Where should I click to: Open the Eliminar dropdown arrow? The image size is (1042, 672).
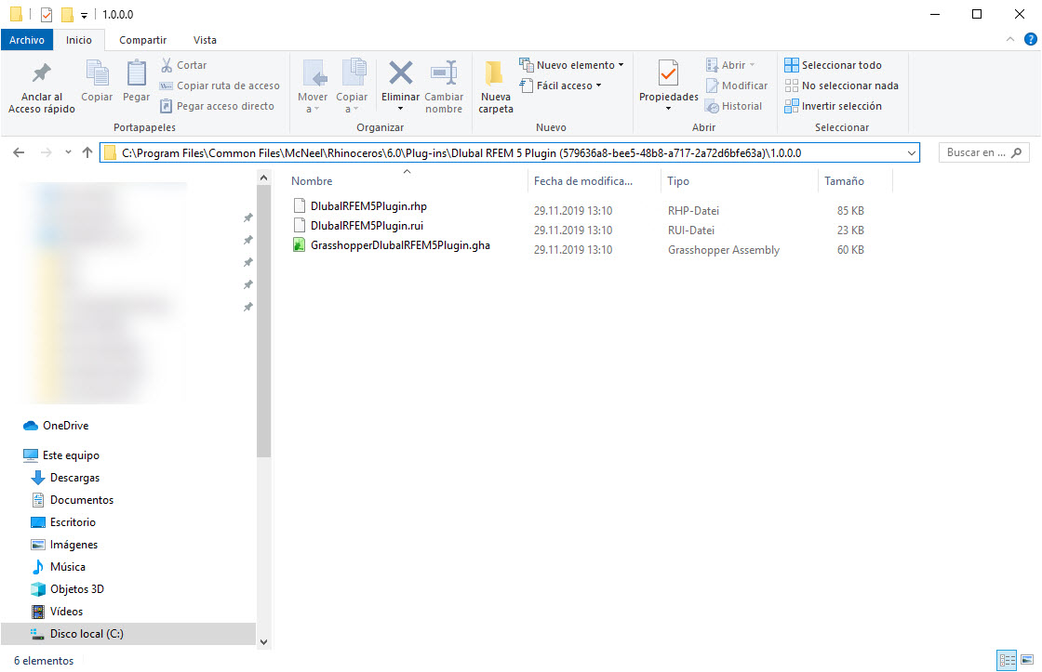(x=400, y=109)
